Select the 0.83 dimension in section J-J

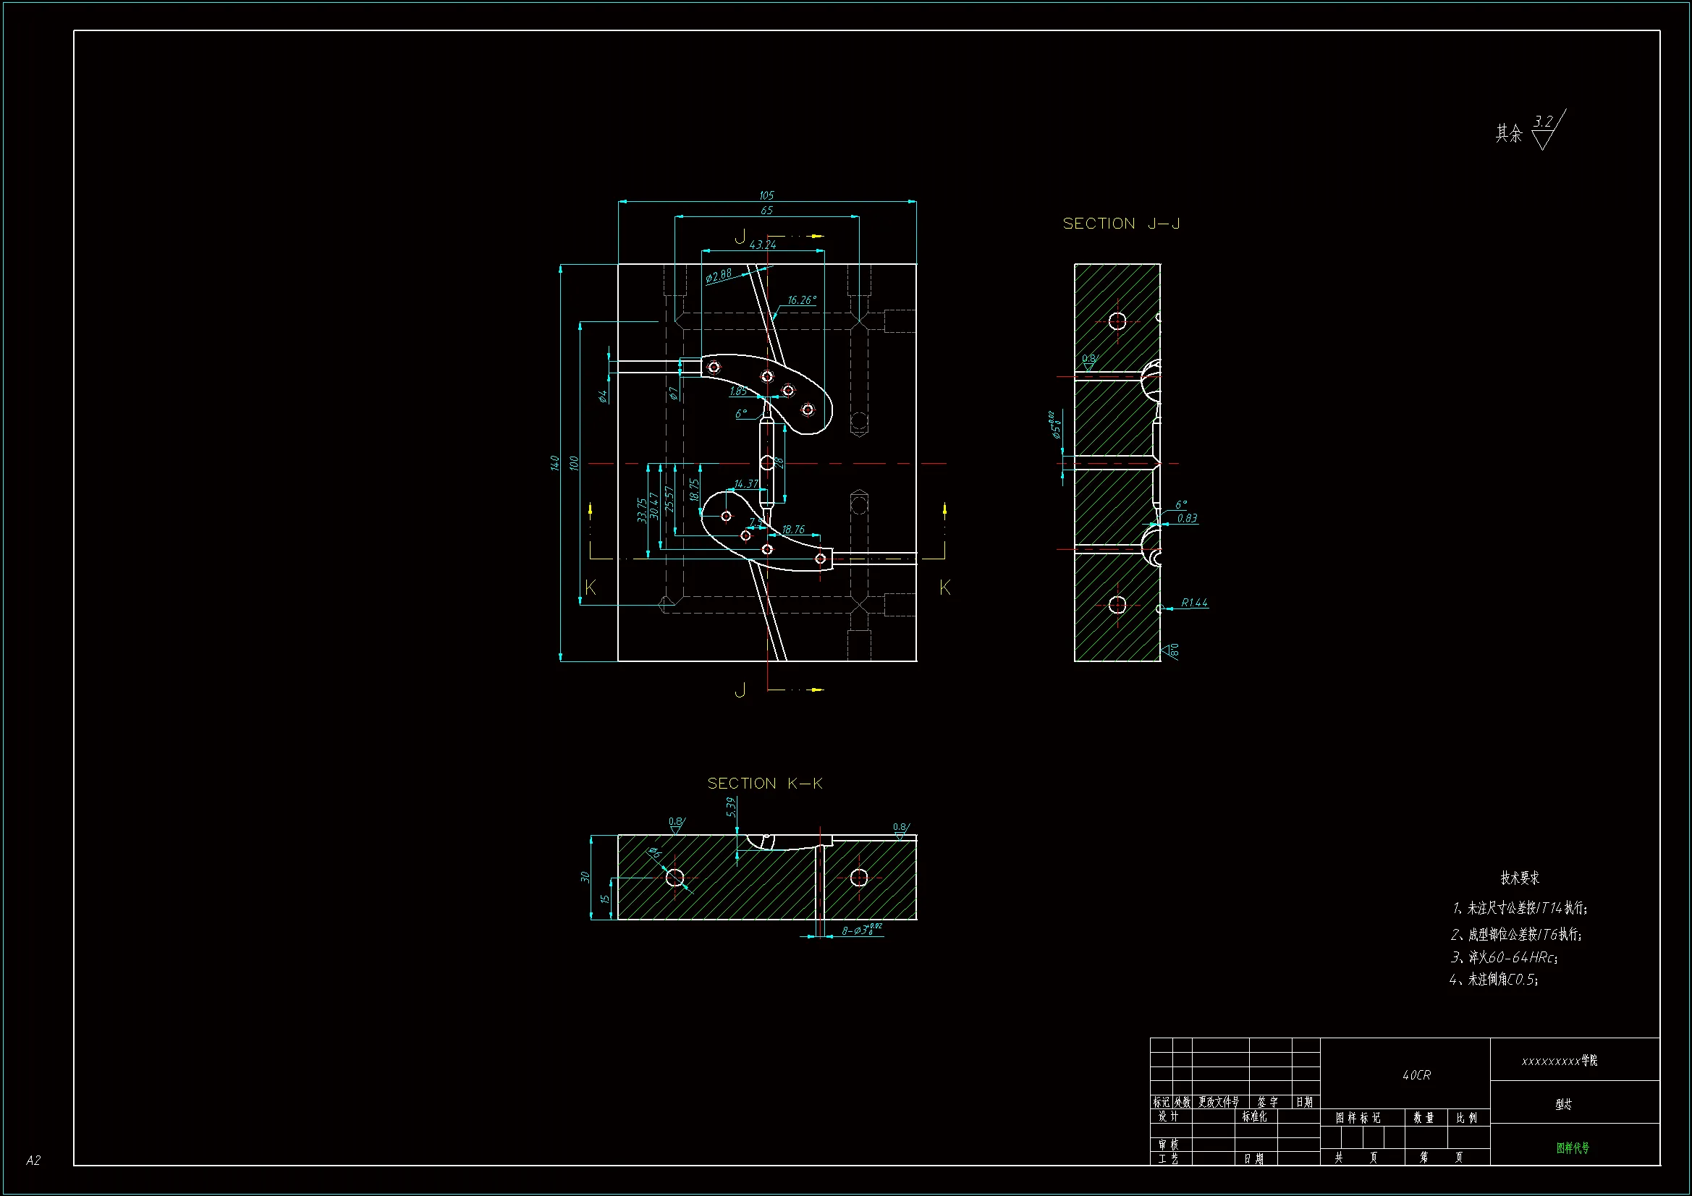(x=1187, y=518)
